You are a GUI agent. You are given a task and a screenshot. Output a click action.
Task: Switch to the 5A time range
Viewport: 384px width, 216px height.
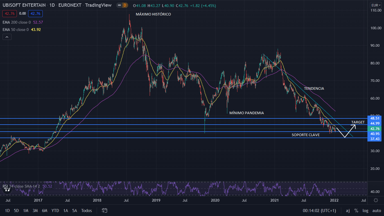(74, 210)
